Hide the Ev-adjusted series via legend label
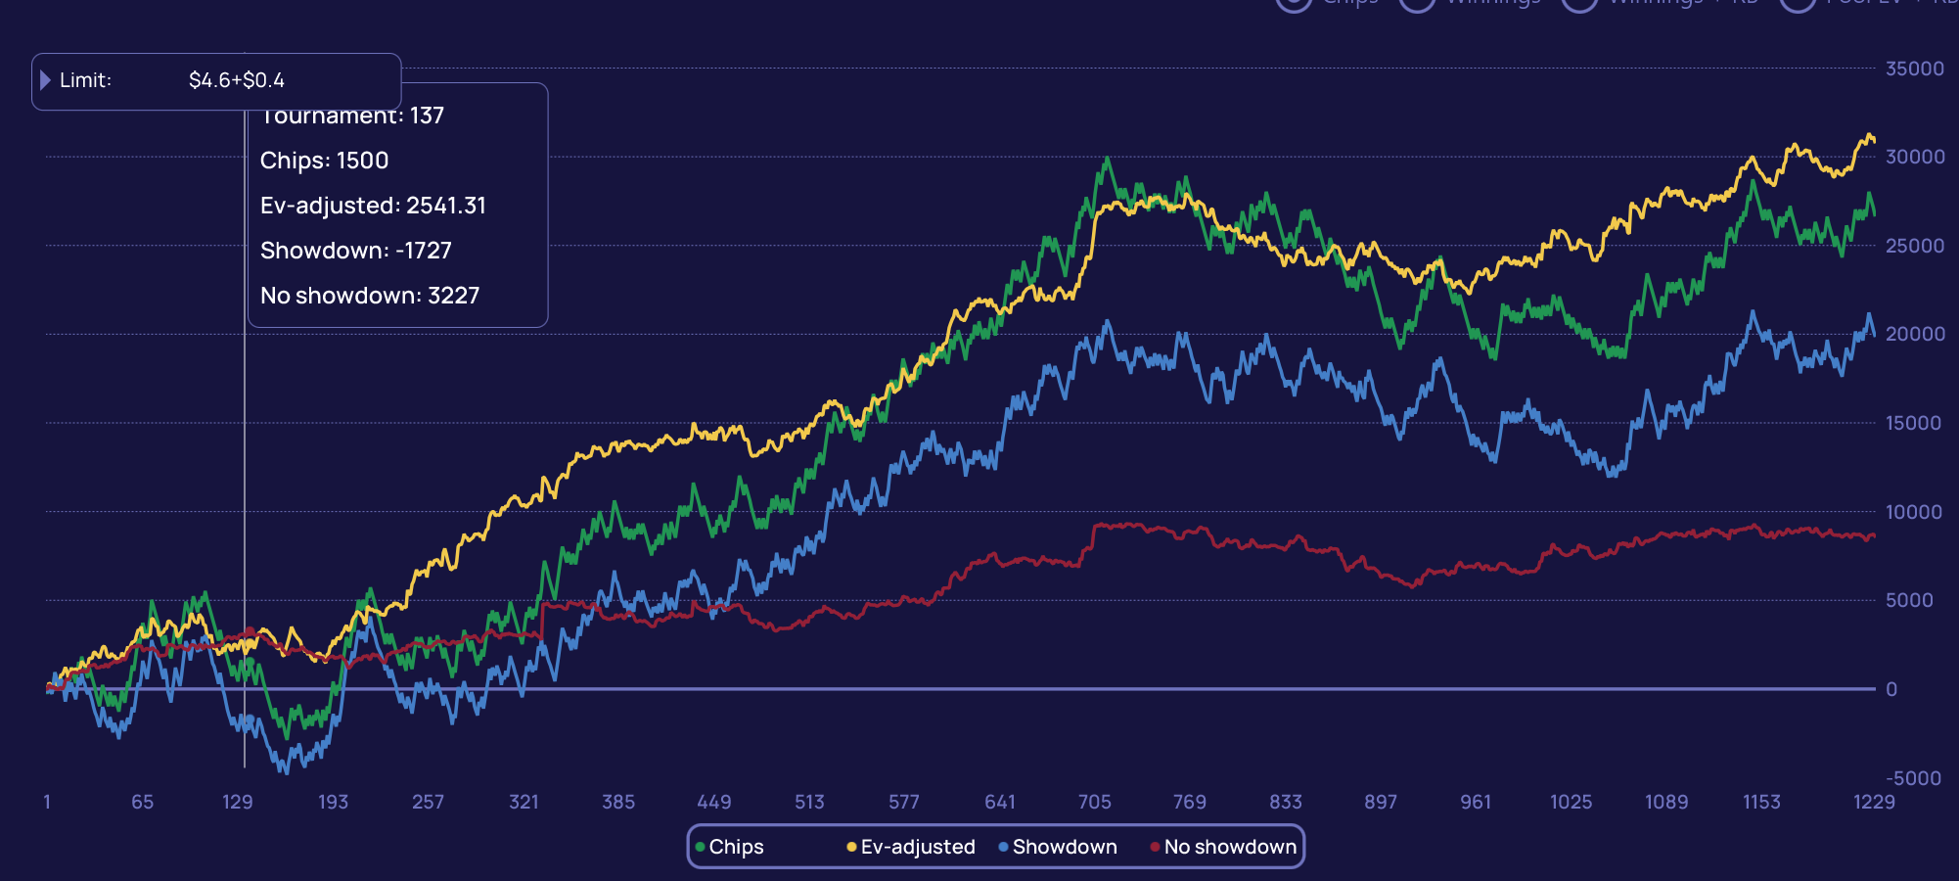Screen dimensions: 1959x881 pos(918,847)
